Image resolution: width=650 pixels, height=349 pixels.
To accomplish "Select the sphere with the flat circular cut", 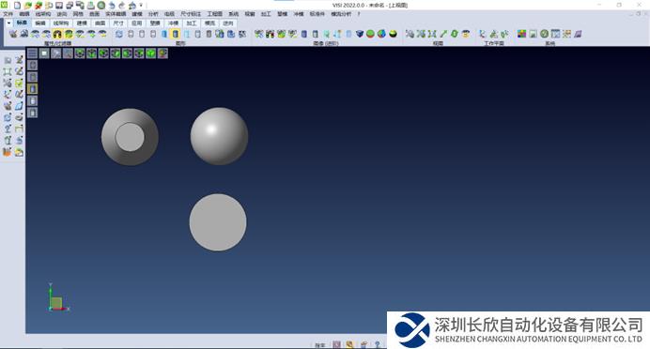I will pyautogui.click(x=130, y=137).
